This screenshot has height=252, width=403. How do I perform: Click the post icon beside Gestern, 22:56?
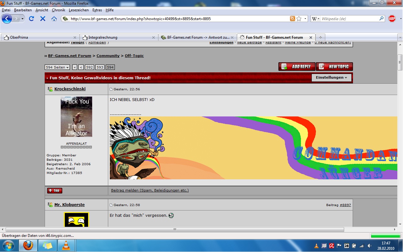111,89
